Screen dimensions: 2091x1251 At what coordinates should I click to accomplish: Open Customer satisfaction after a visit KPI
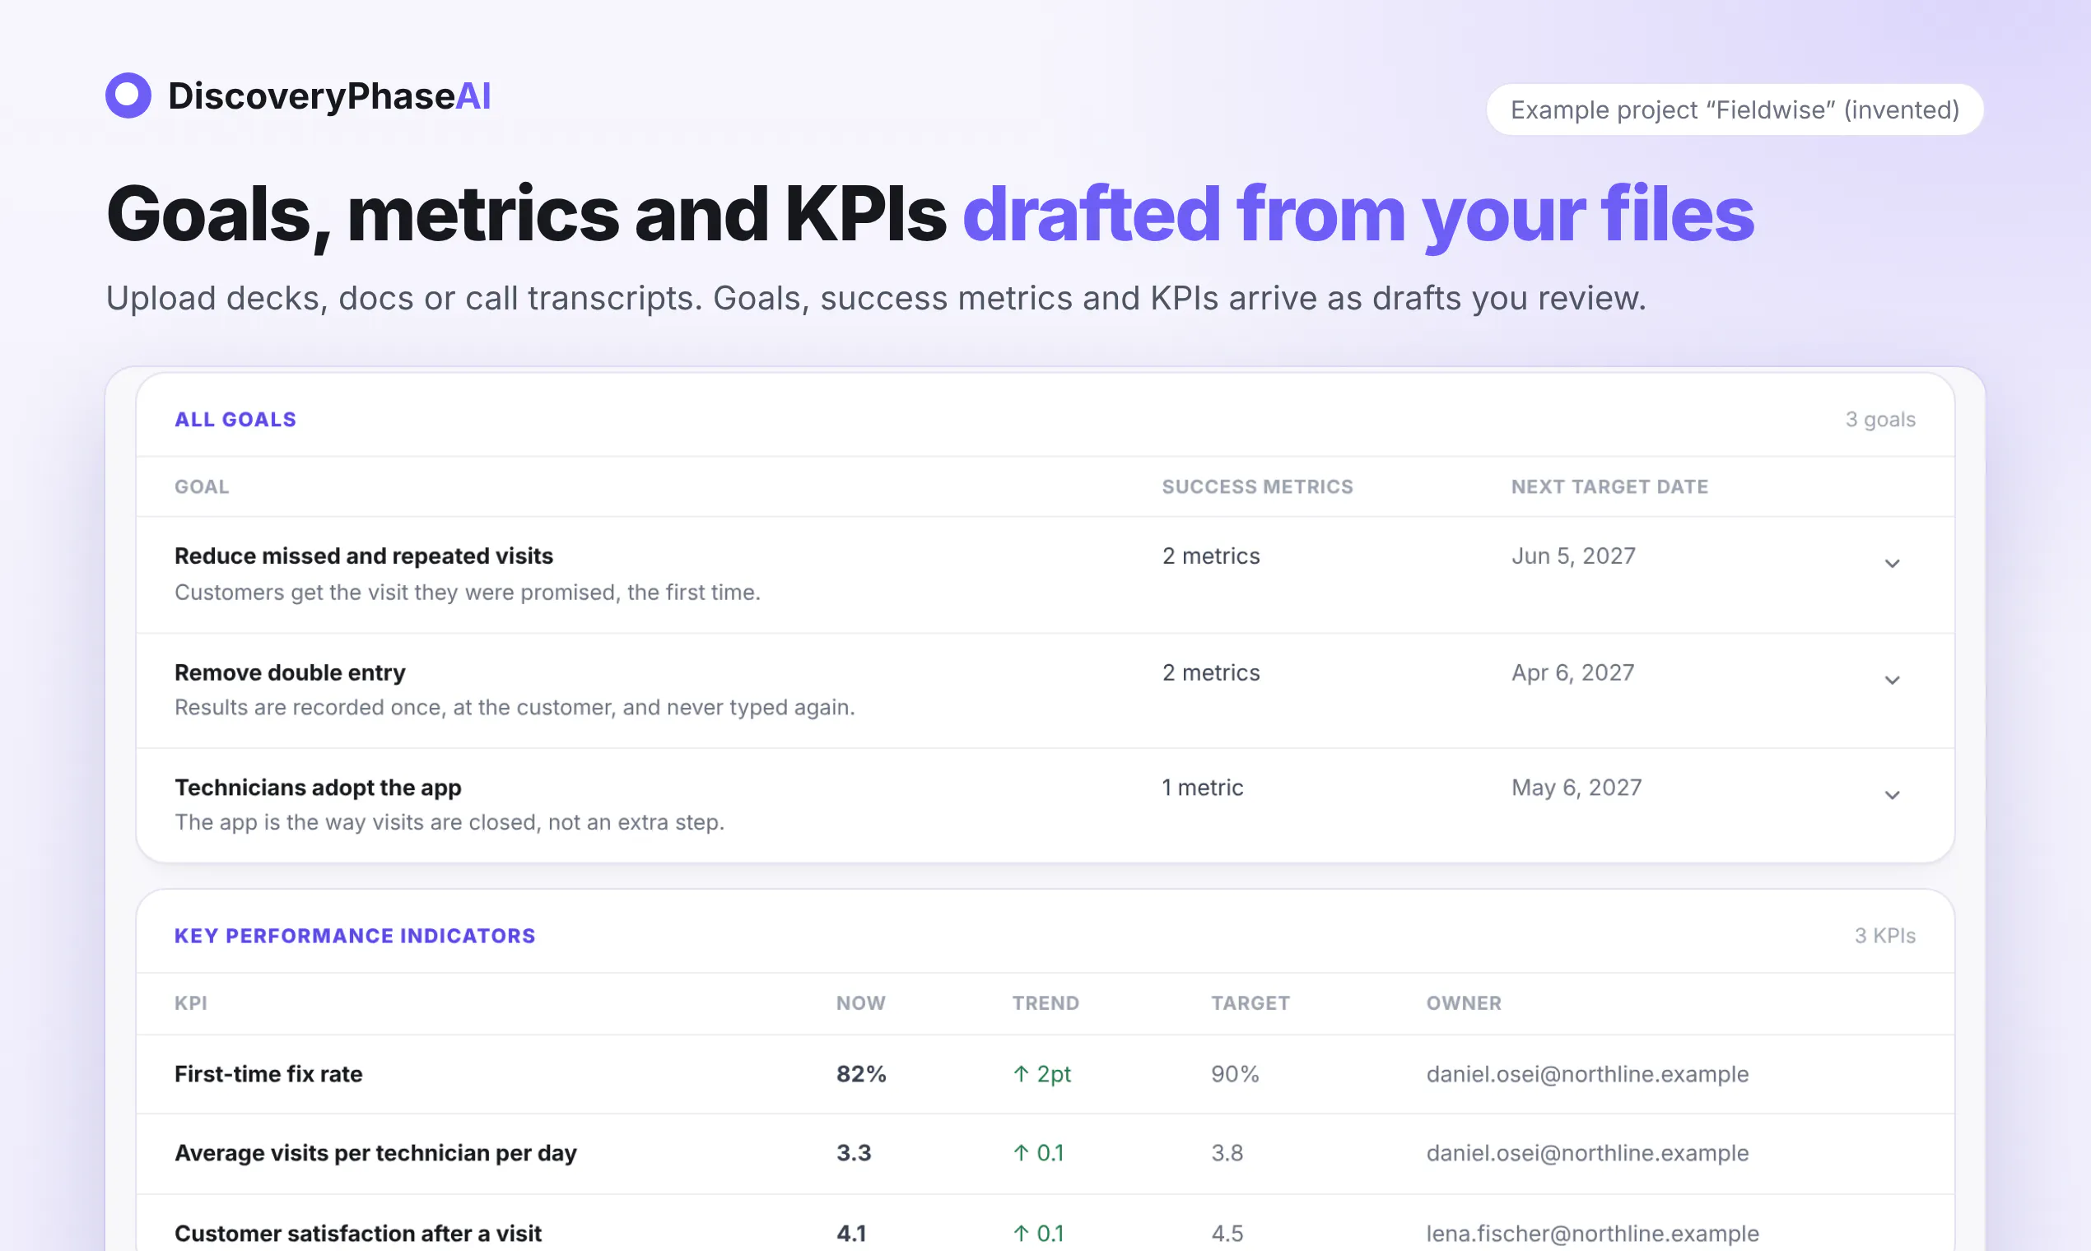point(357,1233)
